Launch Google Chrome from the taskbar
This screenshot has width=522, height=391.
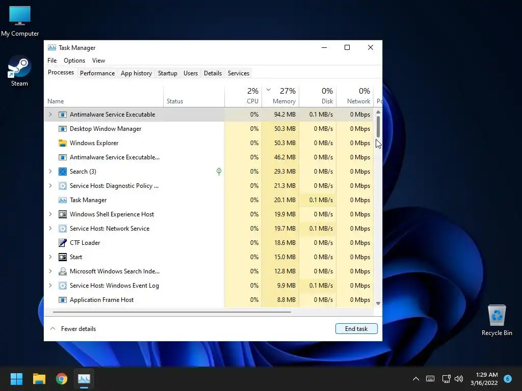(62, 379)
